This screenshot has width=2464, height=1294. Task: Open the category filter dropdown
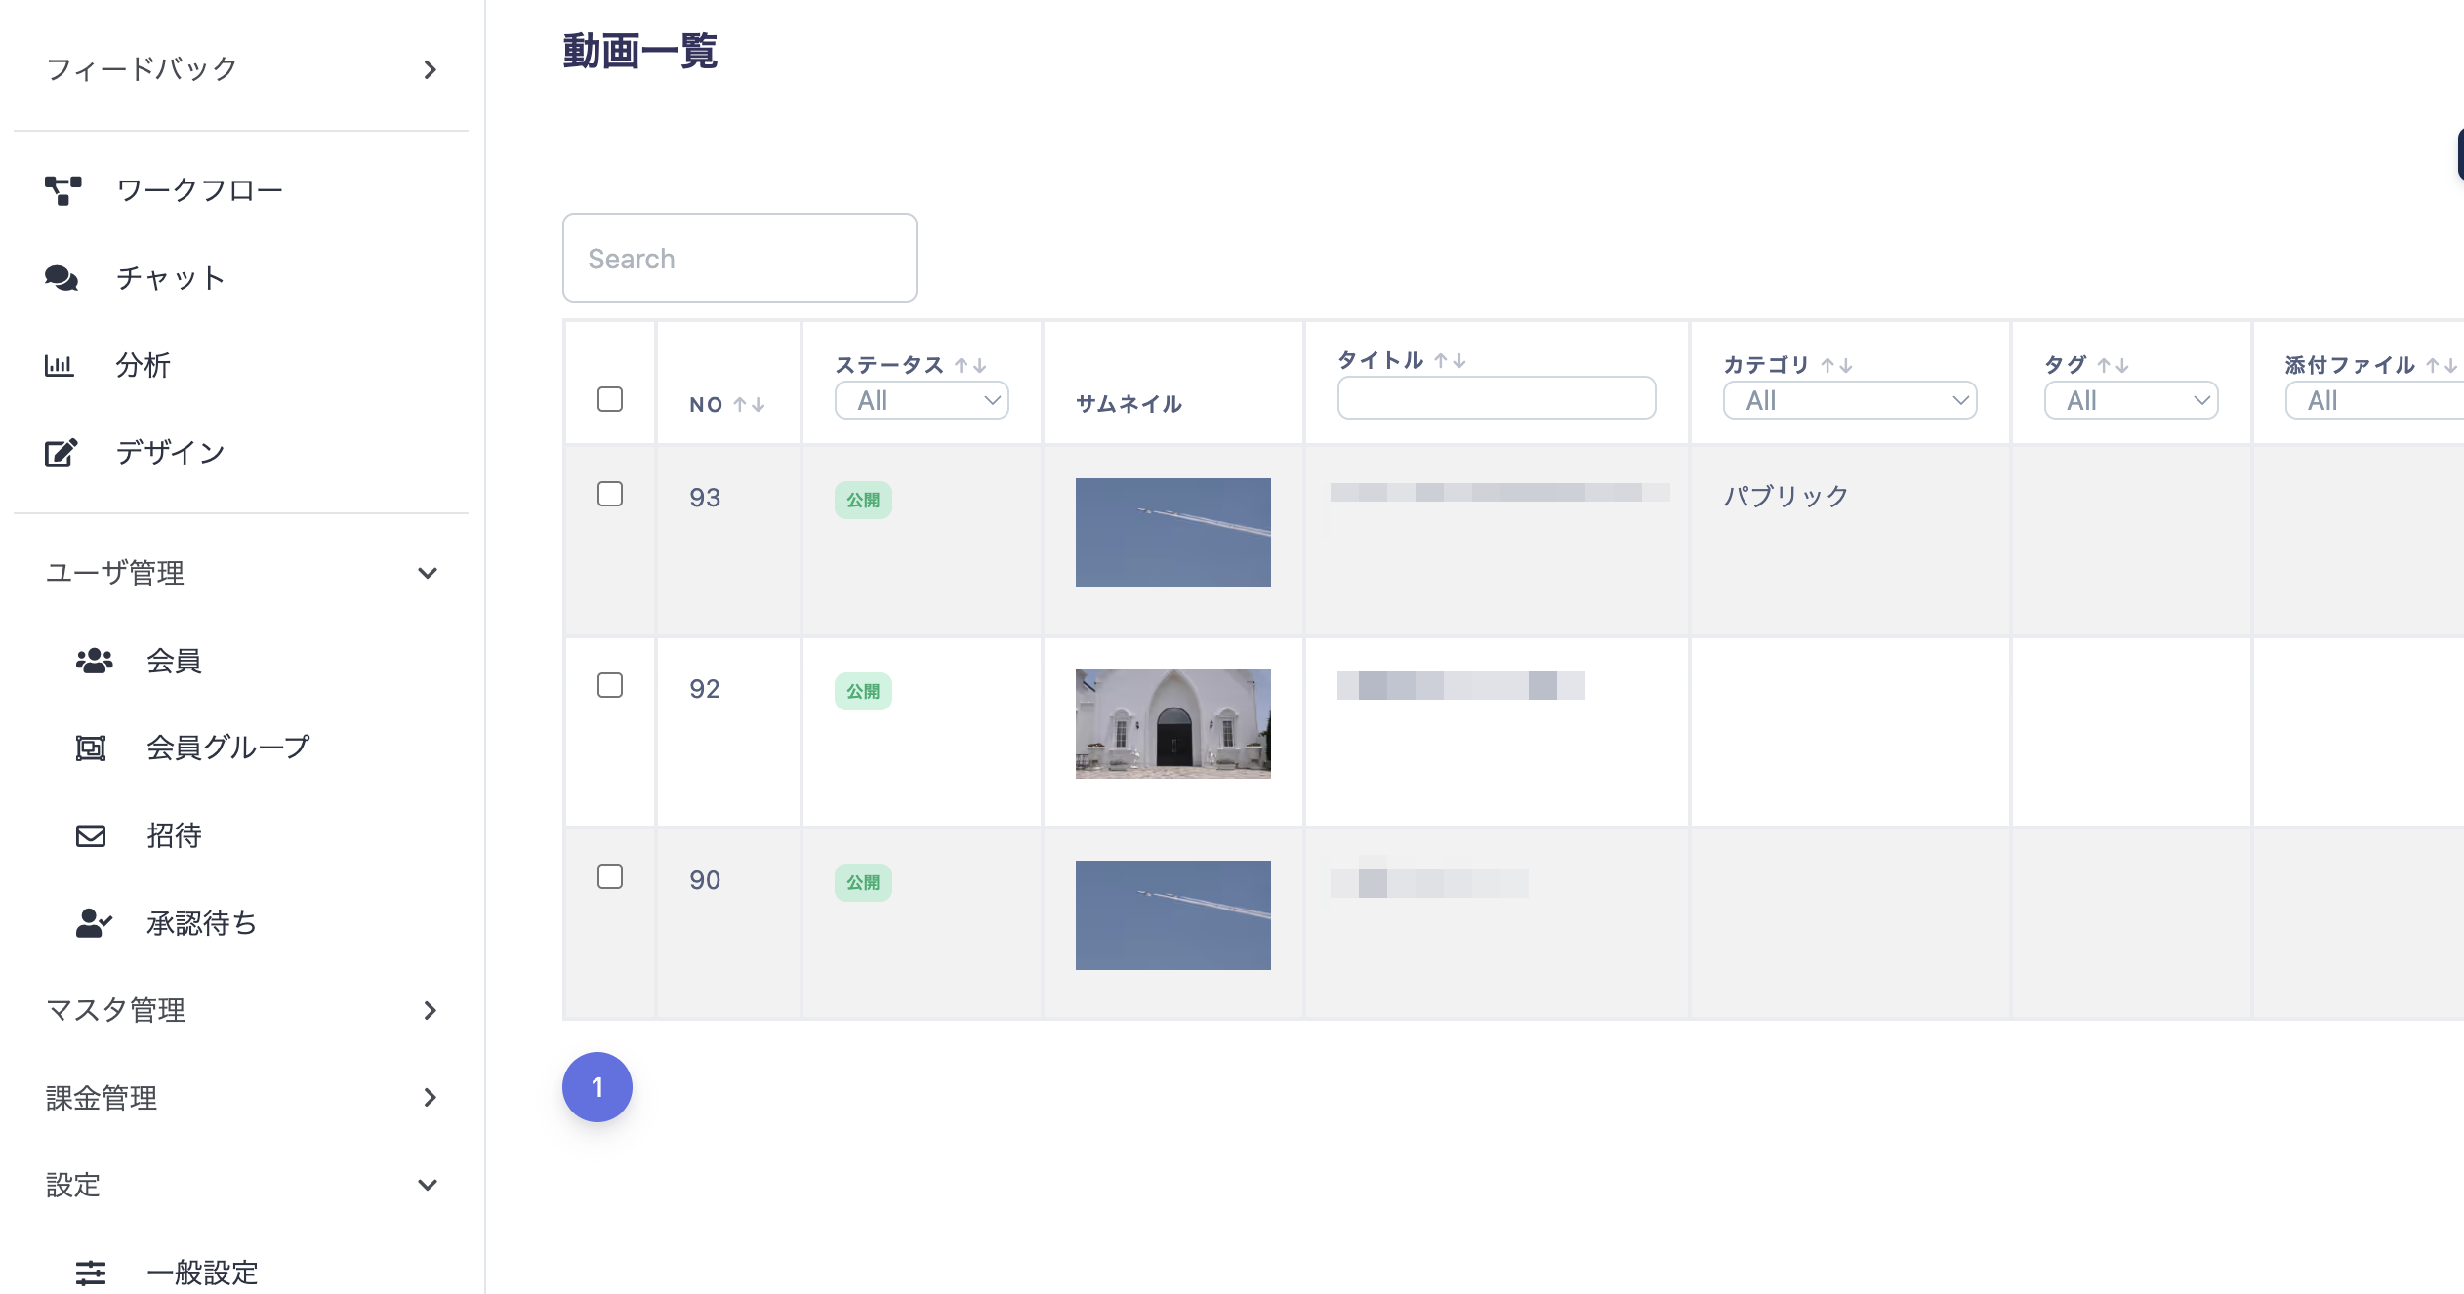(1849, 400)
